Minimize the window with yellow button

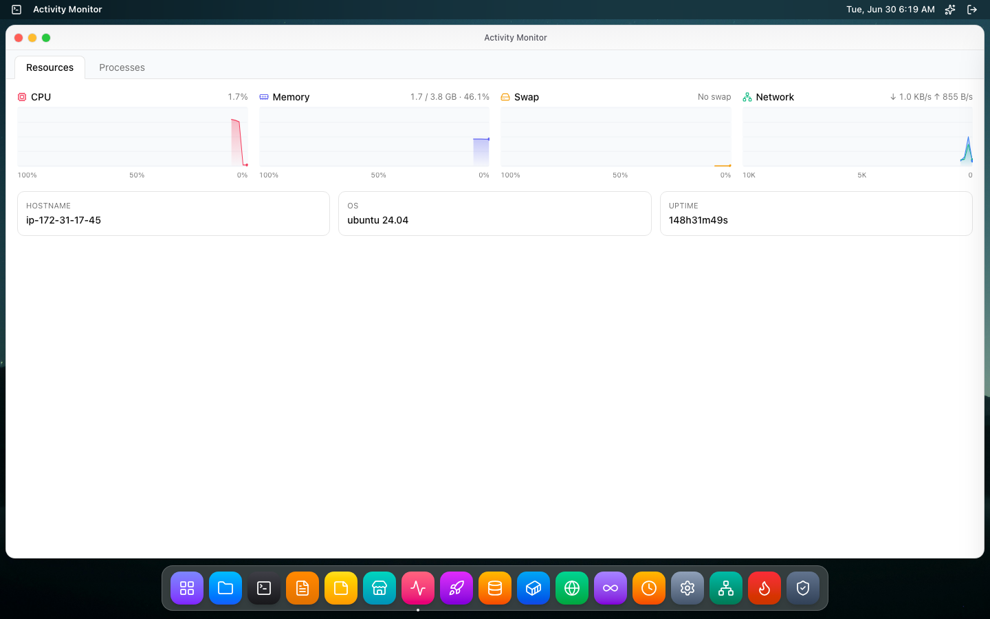(32, 38)
